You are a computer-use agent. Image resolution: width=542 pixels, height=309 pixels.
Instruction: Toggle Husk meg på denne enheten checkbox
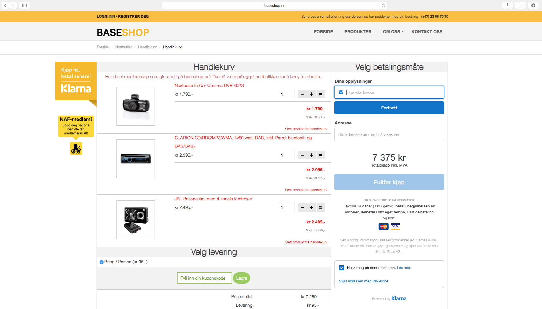(x=342, y=268)
